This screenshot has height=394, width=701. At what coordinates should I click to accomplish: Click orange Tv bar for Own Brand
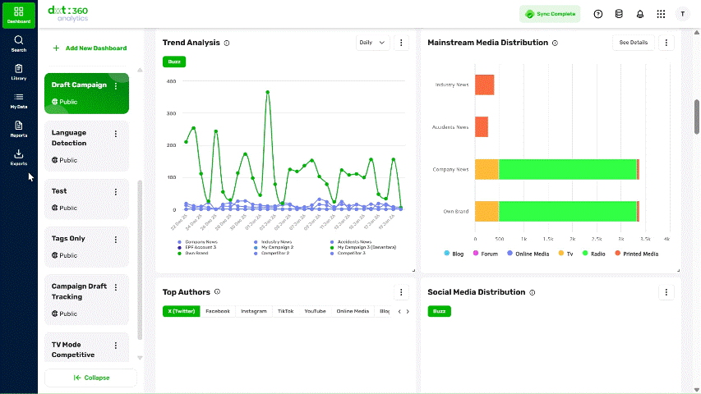coord(487,211)
